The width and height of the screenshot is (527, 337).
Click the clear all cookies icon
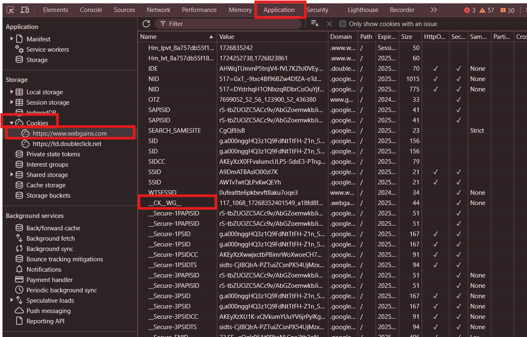[x=315, y=24]
